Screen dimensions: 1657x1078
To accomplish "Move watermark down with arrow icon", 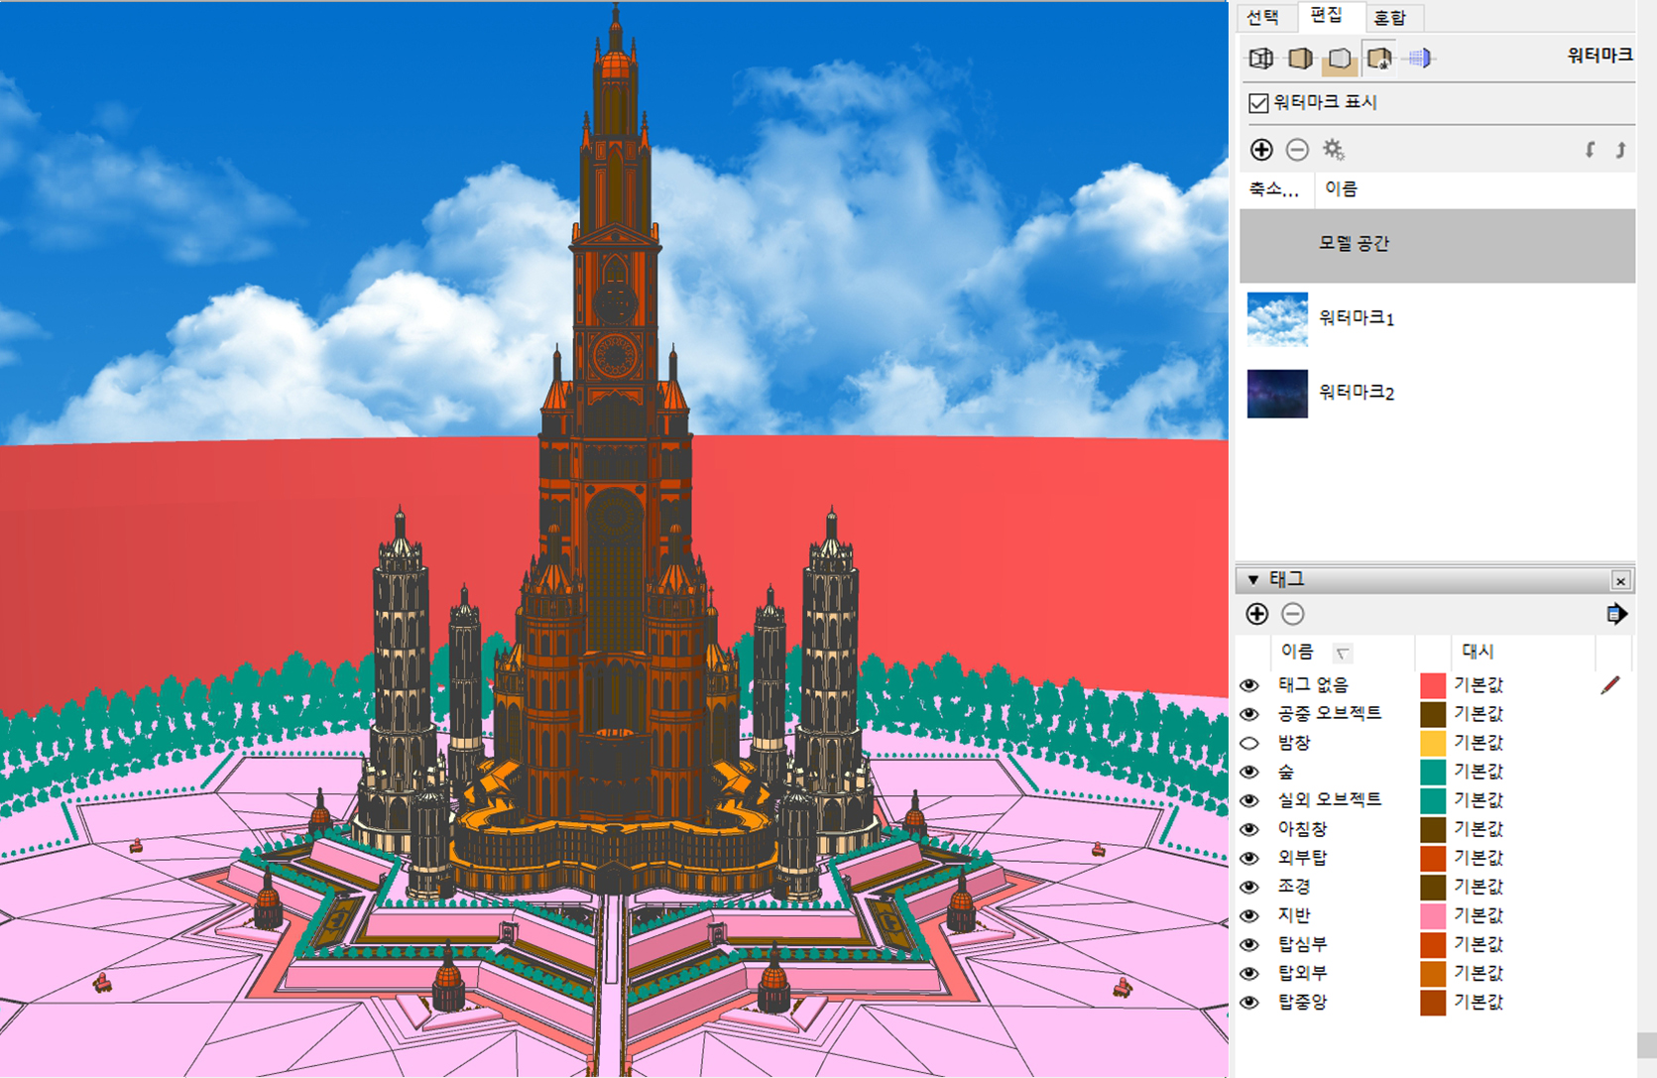I will coord(1590,150).
